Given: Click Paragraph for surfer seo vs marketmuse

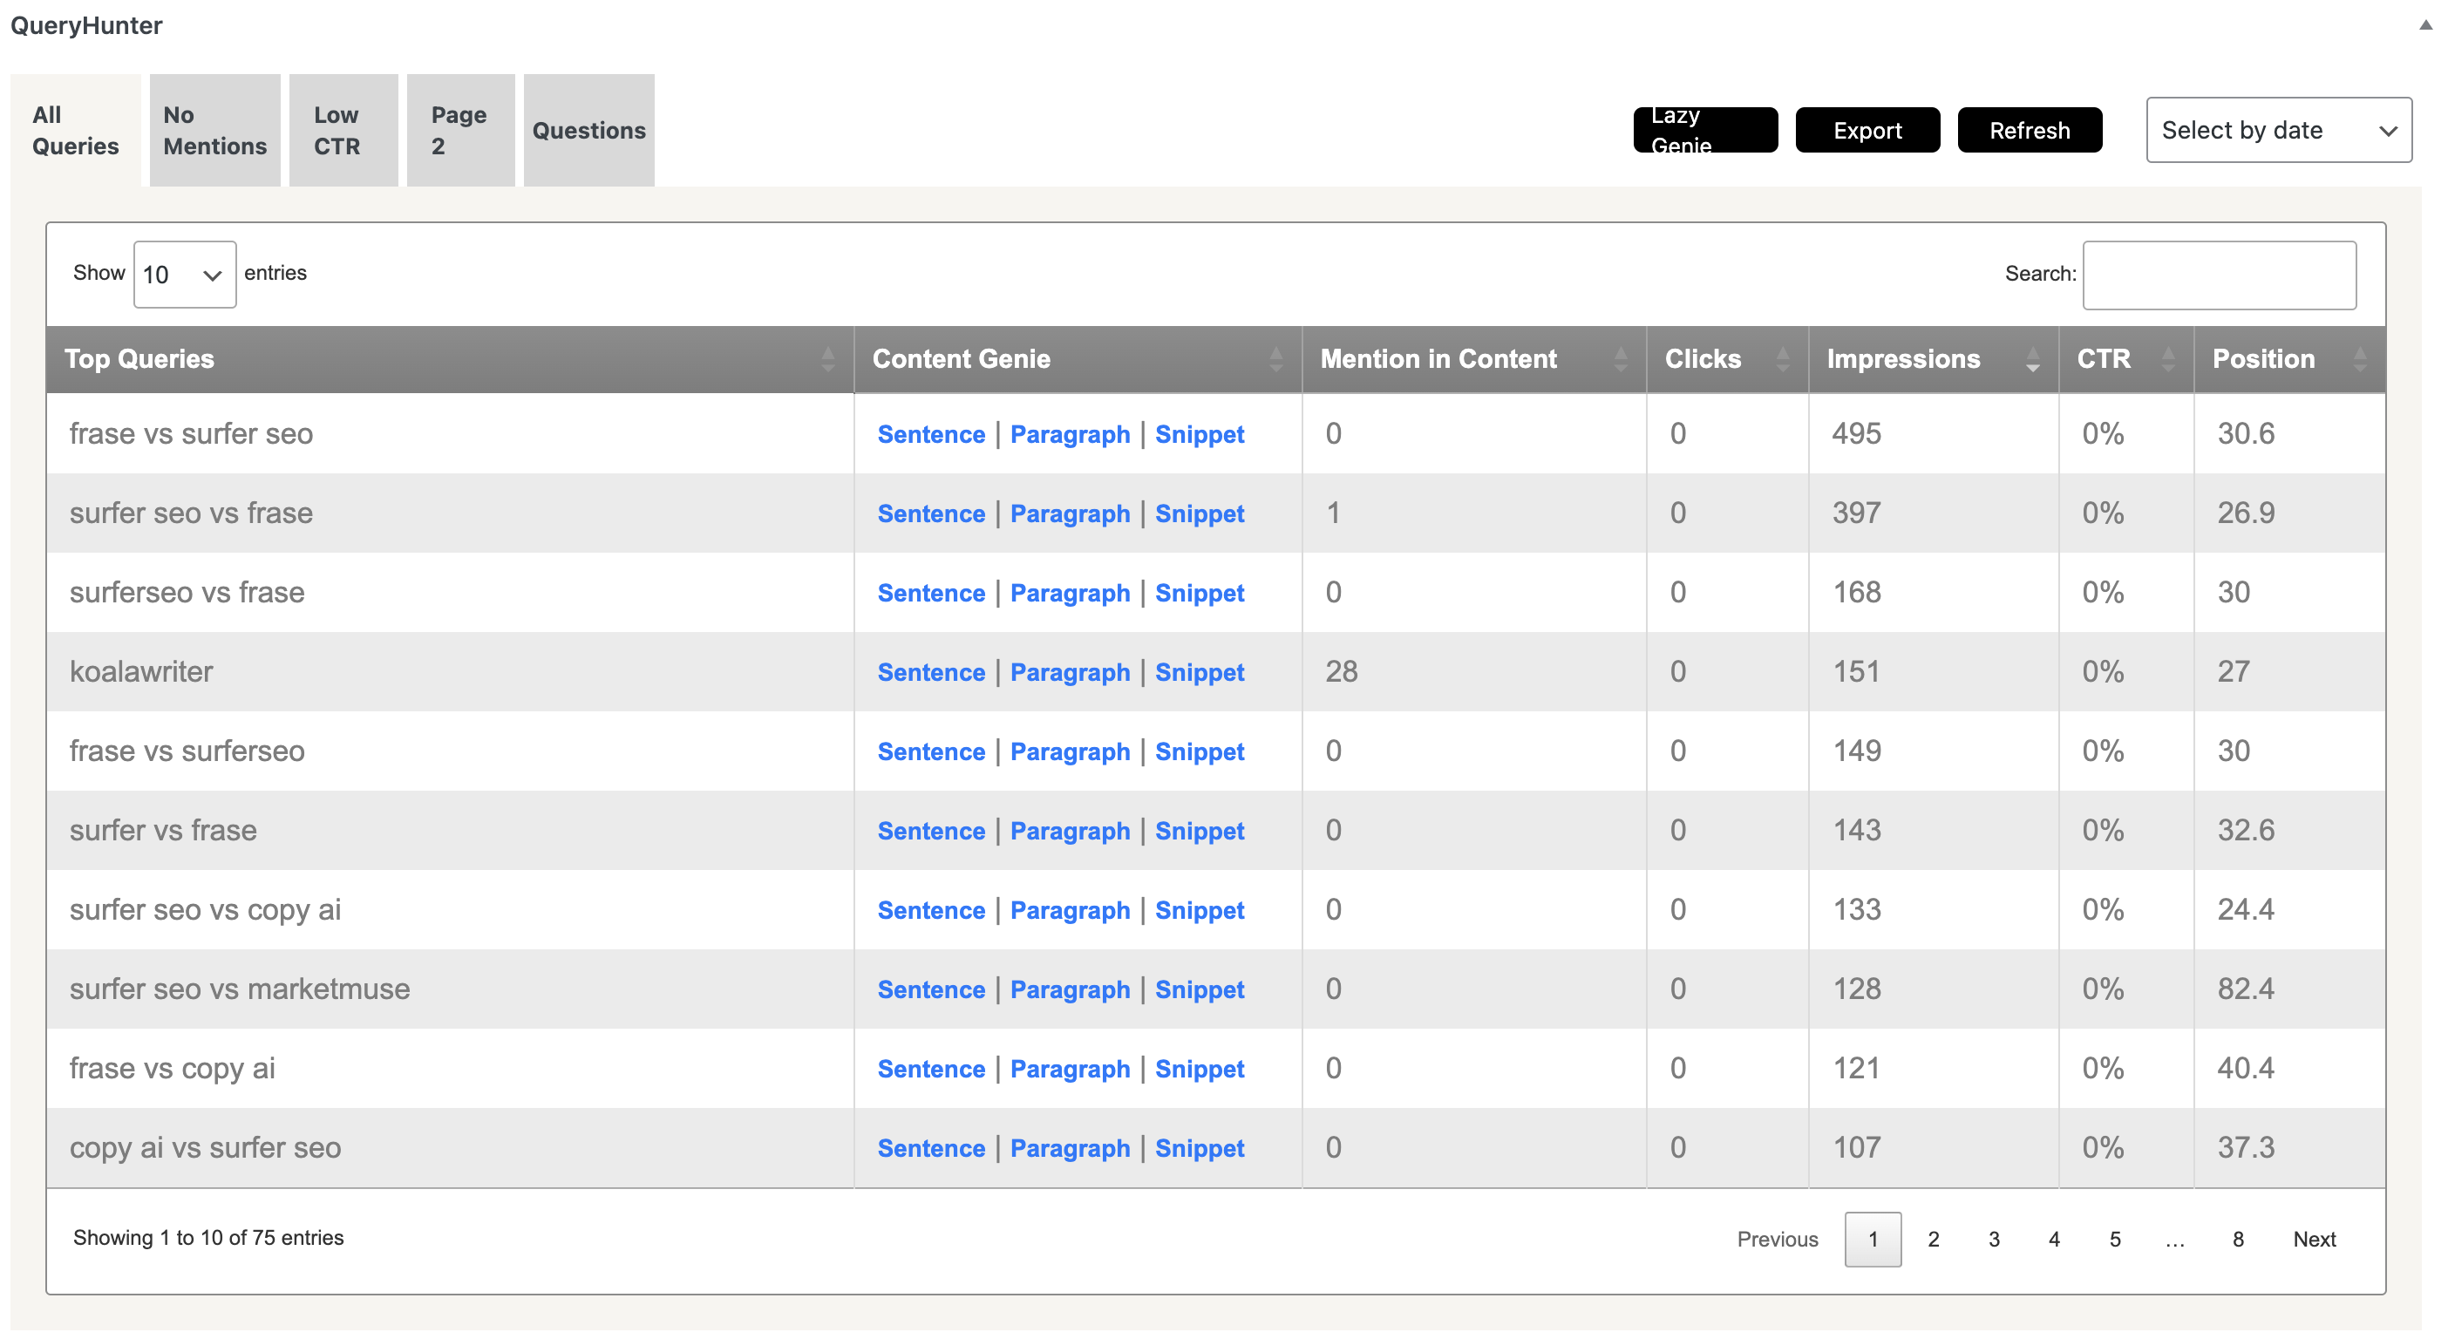Looking at the screenshot, I should pos(1070,990).
